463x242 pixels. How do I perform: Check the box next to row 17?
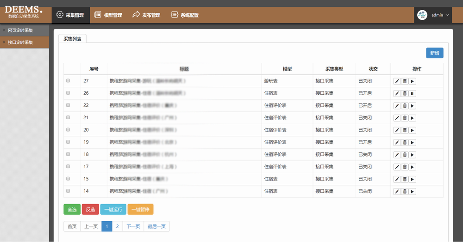[68, 166]
